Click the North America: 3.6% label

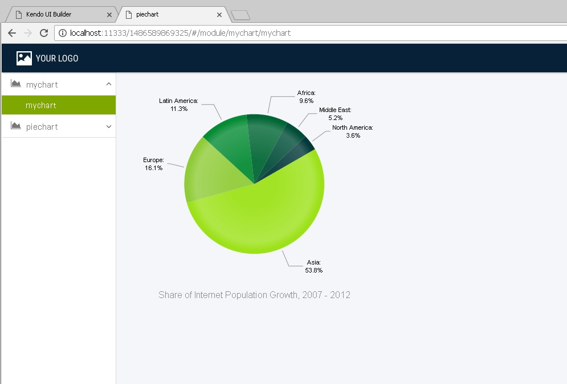(x=353, y=131)
